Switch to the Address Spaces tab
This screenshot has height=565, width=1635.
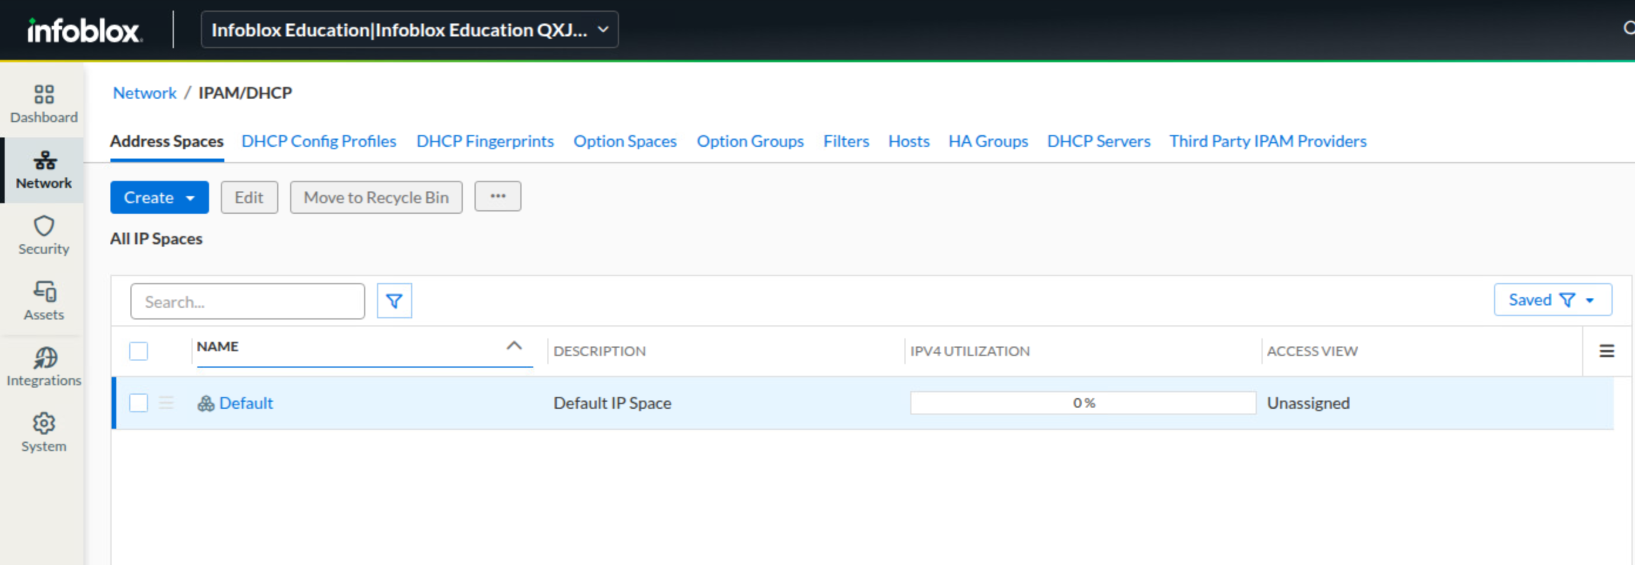point(167,141)
